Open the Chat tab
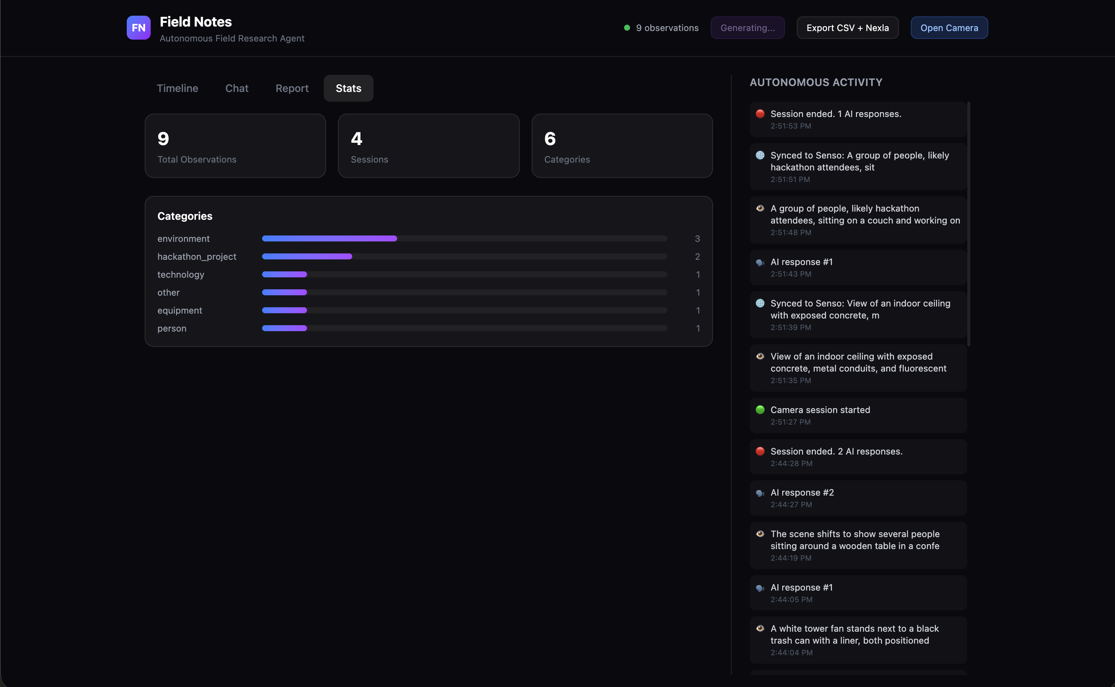Viewport: 1115px width, 687px height. click(236, 88)
